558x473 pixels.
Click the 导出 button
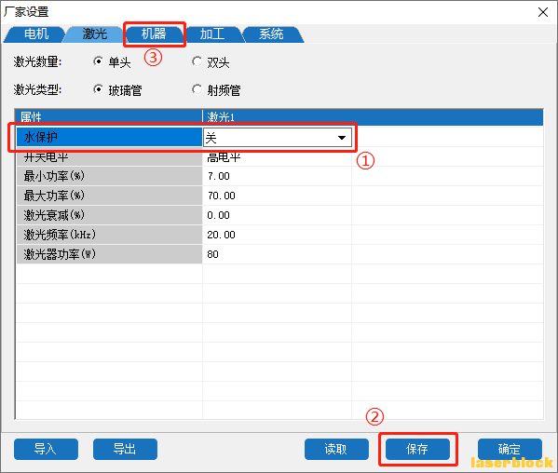click(x=125, y=449)
